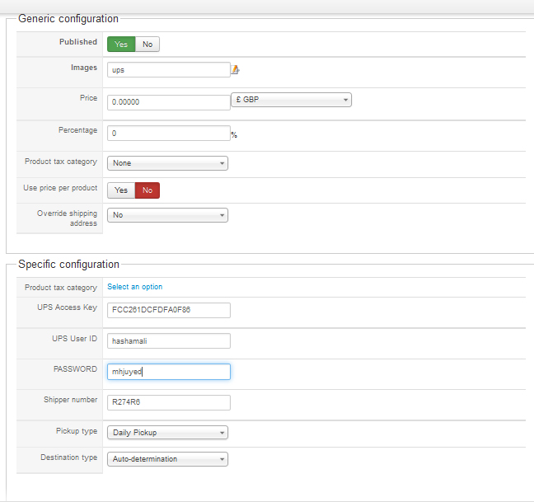Click into the Price input field
534x502 pixels.
168,102
